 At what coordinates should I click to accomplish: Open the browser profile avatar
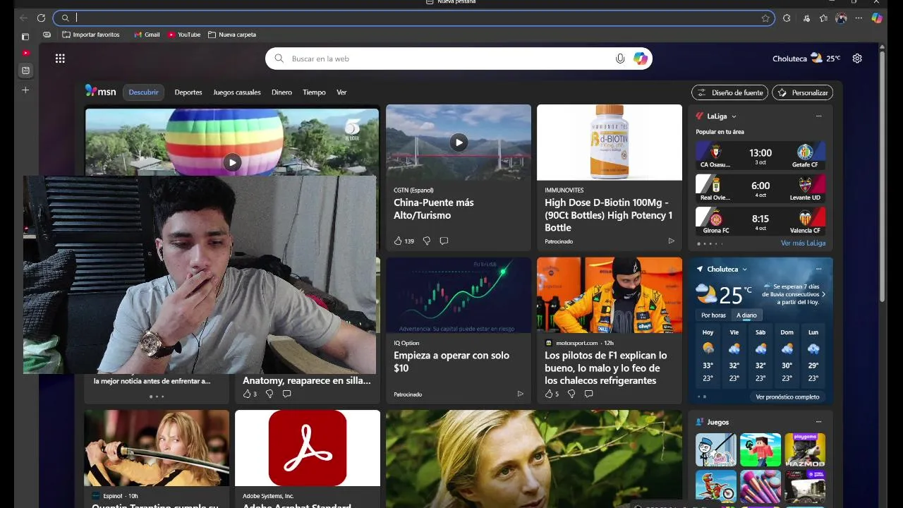click(841, 18)
